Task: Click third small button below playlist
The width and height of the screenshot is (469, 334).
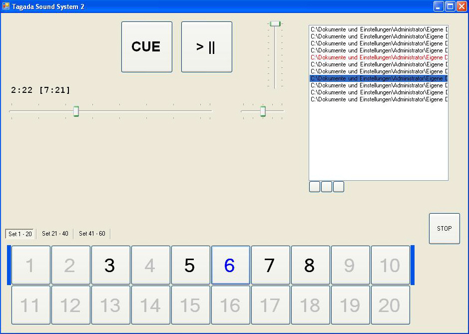Action: [339, 187]
